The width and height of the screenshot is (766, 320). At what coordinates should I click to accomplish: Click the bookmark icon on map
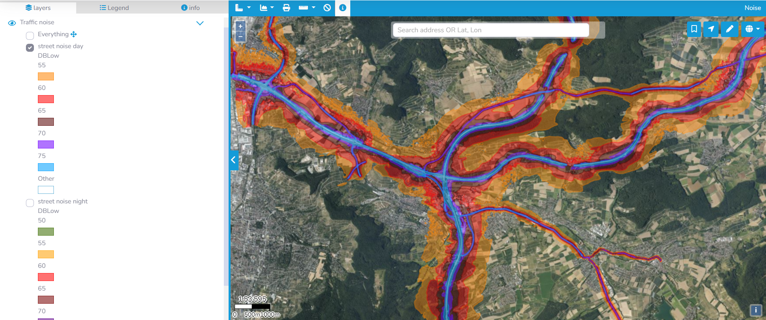coord(694,29)
